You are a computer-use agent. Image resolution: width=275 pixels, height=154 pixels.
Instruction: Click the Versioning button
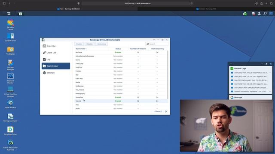click(101, 44)
